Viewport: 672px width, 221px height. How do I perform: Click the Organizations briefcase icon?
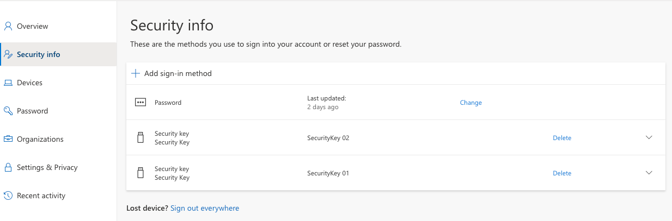click(x=8, y=139)
